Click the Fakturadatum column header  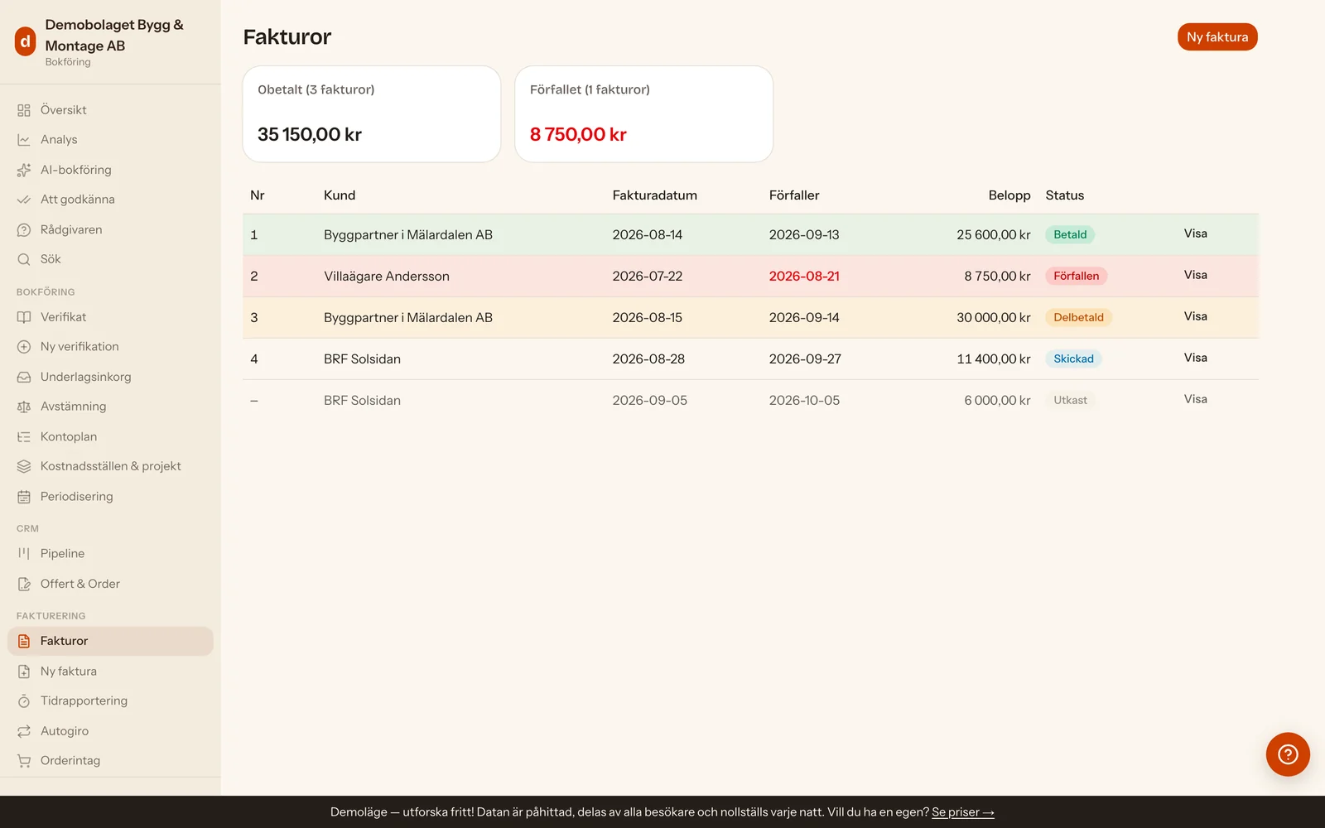coord(654,195)
